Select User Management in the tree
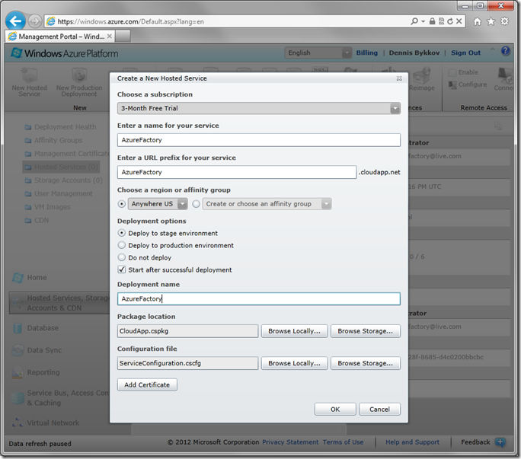This screenshot has width=521, height=459. point(63,193)
